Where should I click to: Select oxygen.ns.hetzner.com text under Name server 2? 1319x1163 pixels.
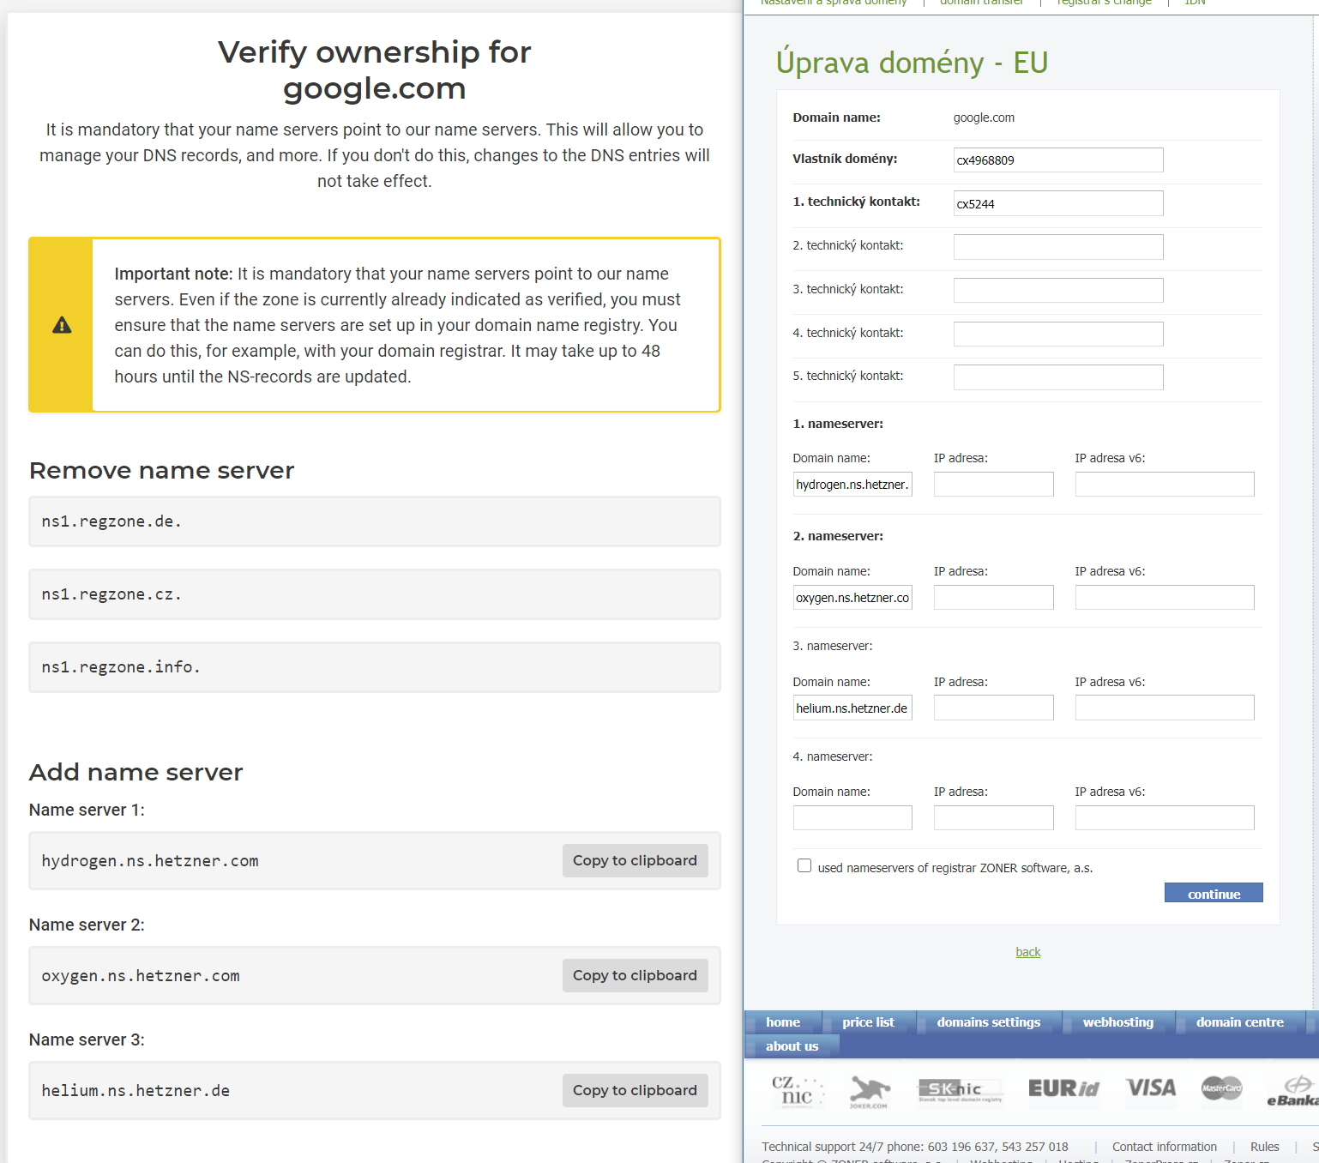(x=141, y=975)
